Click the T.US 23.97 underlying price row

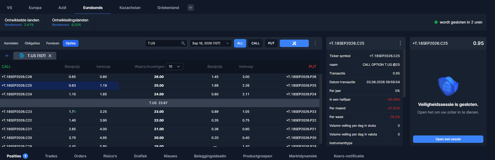pos(159,103)
